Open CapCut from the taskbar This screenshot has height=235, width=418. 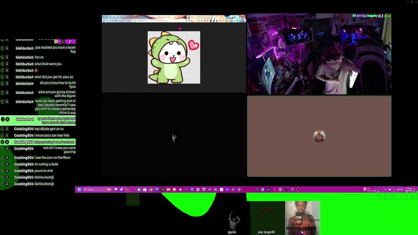pyautogui.click(x=198, y=189)
